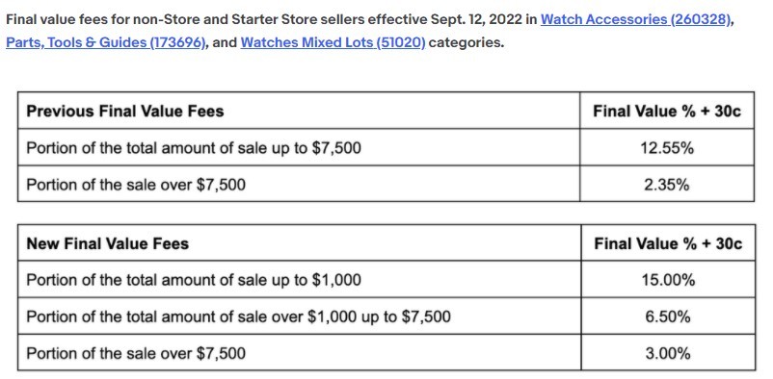This screenshot has width=773, height=379.
Task: Select the 2.35% fee cell
Action: pos(667,185)
